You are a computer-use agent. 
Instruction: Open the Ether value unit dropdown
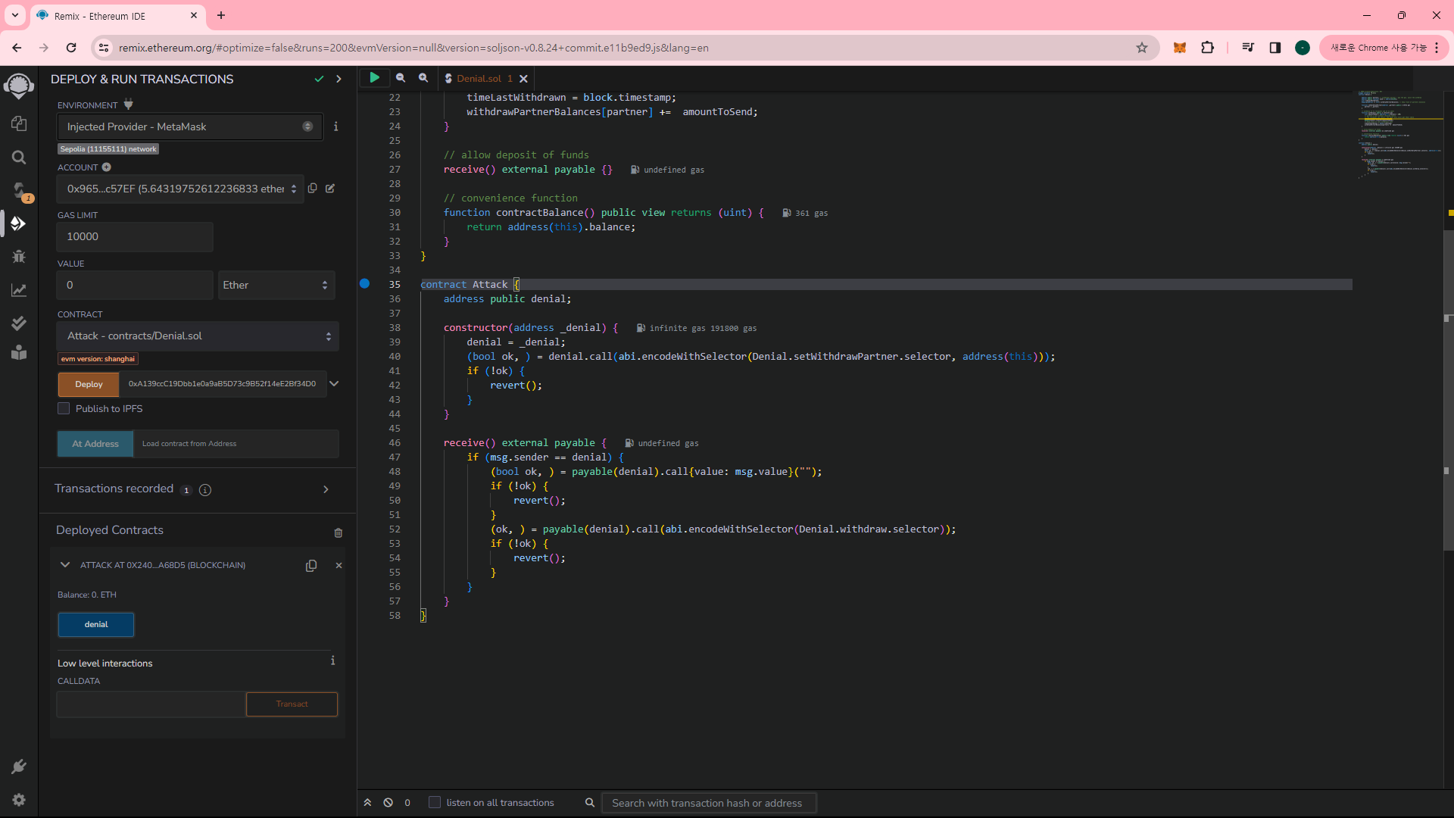tap(276, 285)
